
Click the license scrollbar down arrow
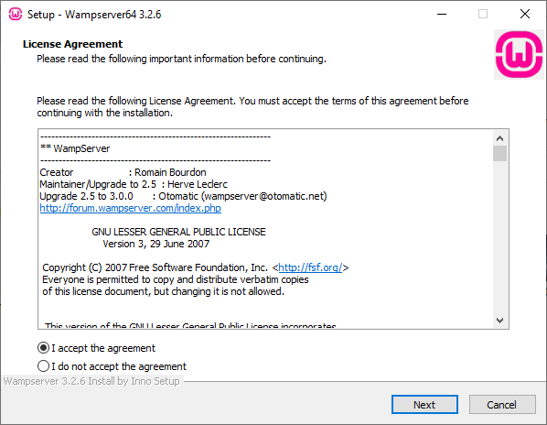click(x=500, y=321)
